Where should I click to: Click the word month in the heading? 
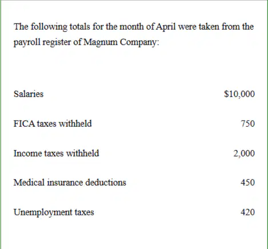tap(132, 26)
